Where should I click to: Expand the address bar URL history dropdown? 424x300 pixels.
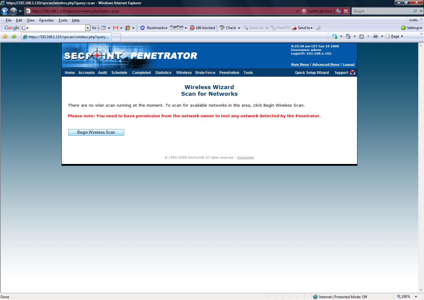click(x=297, y=11)
